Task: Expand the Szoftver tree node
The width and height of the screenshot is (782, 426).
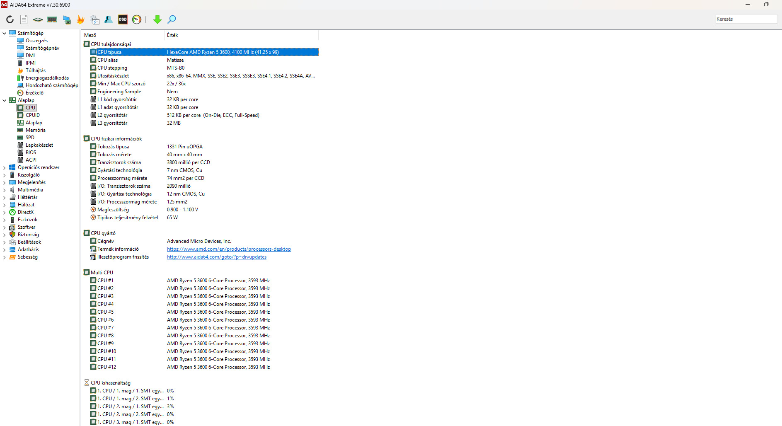Action: (5, 227)
